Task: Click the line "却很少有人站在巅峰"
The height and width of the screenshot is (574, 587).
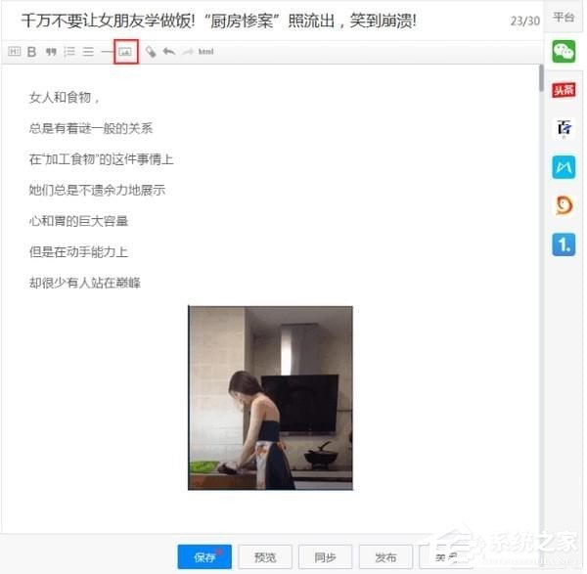Action: tap(84, 283)
